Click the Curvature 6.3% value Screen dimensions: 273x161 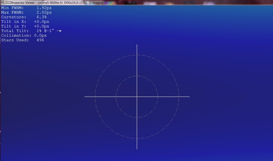pos(42,17)
